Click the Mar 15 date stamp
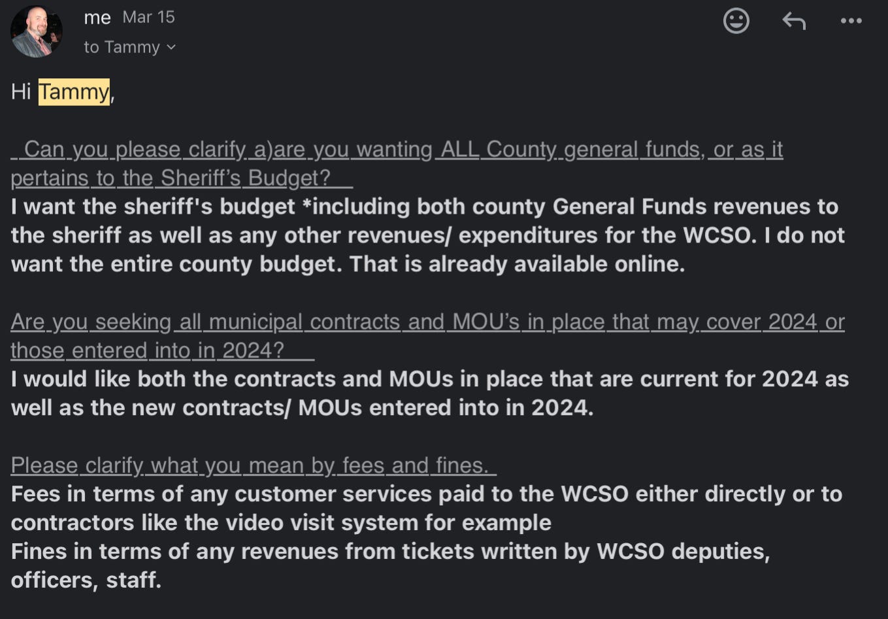 tap(149, 18)
